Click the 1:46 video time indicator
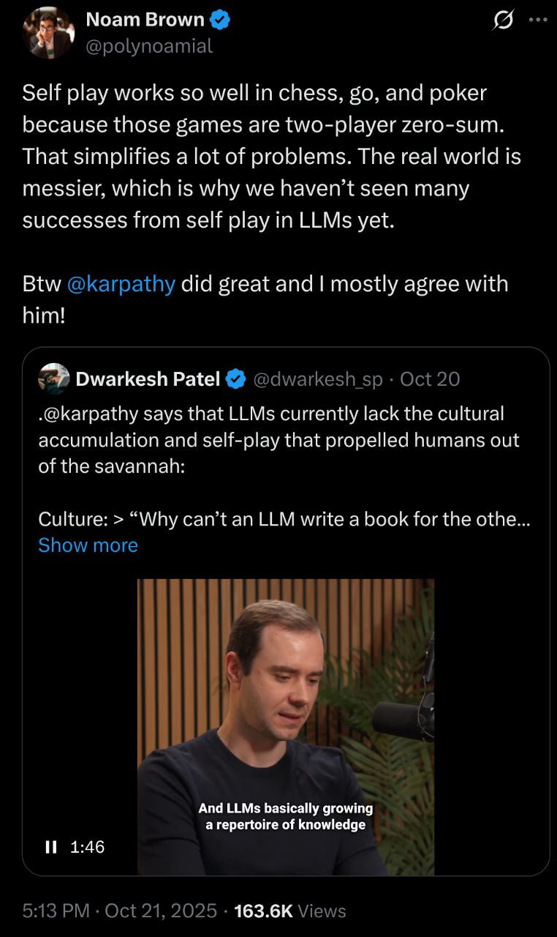The height and width of the screenshot is (937, 557). [88, 847]
